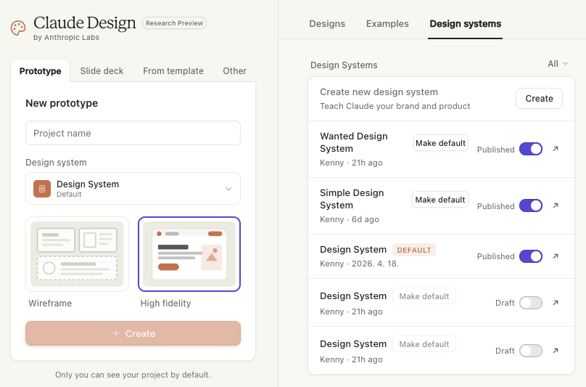The width and height of the screenshot is (586, 387).
Task: Turn off Wanted Design System published toggle
Action: click(x=531, y=149)
